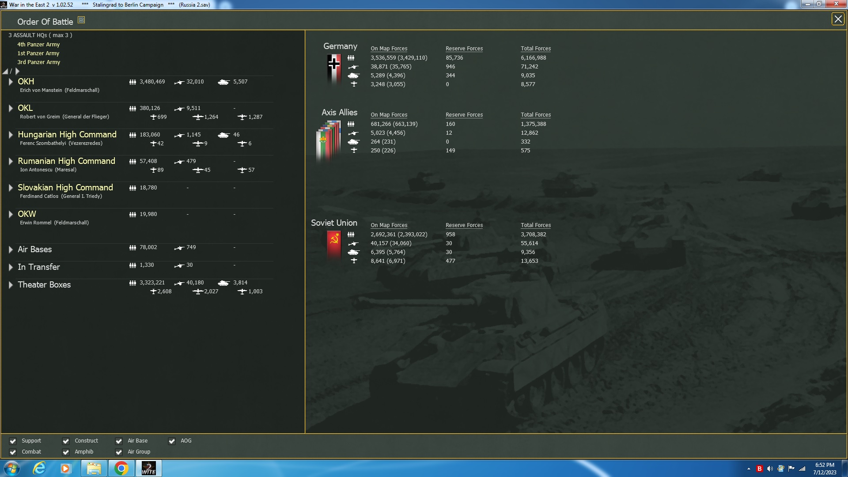The width and height of the screenshot is (848, 477).
Task: Click the icon next to Order Of Battle title
Action: coord(81,20)
